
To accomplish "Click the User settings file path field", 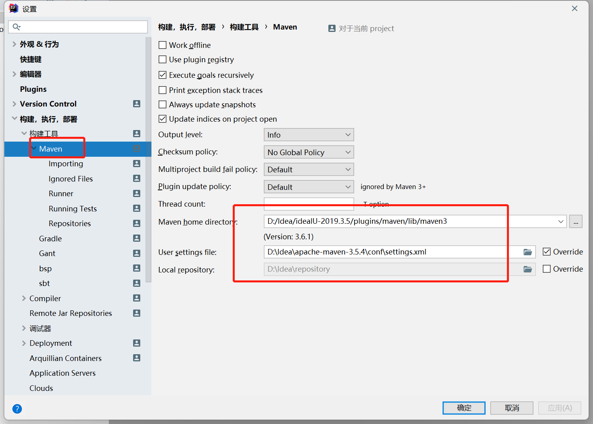I will click(x=400, y=252).
